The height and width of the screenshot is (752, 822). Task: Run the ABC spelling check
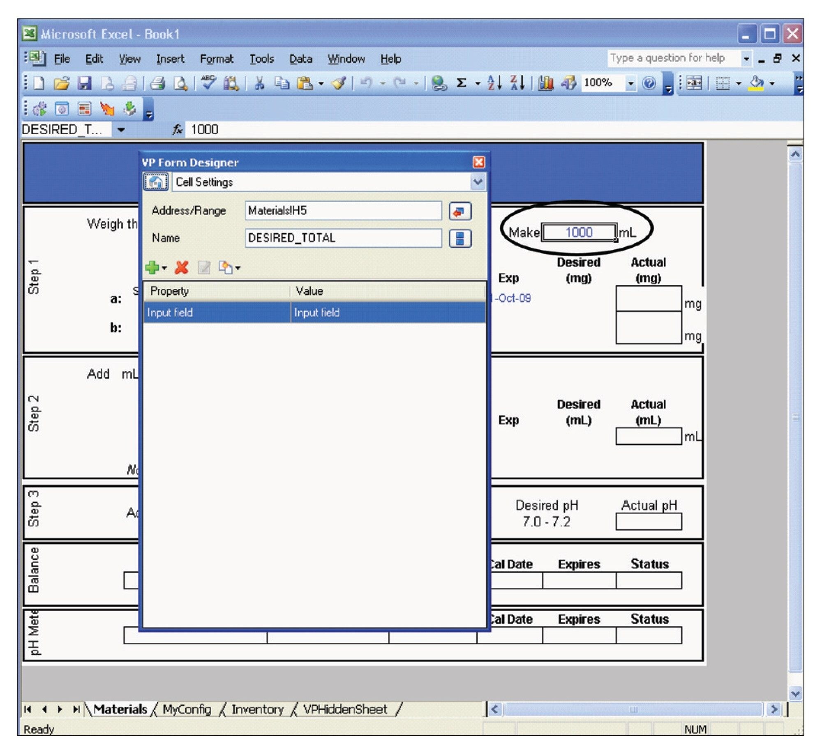coord(209,83)
